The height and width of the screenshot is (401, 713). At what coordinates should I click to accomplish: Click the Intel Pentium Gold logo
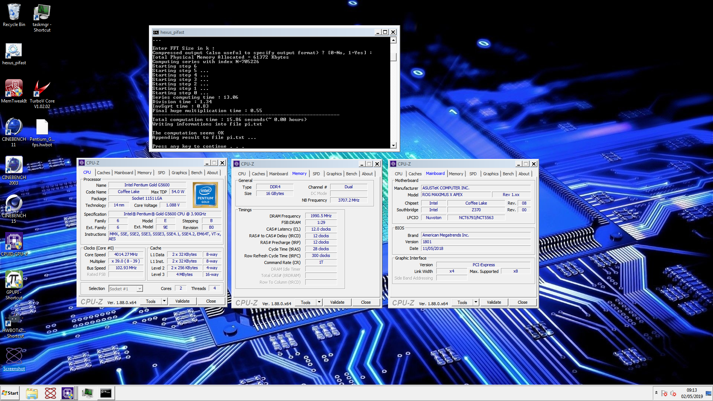coord(205,195)
